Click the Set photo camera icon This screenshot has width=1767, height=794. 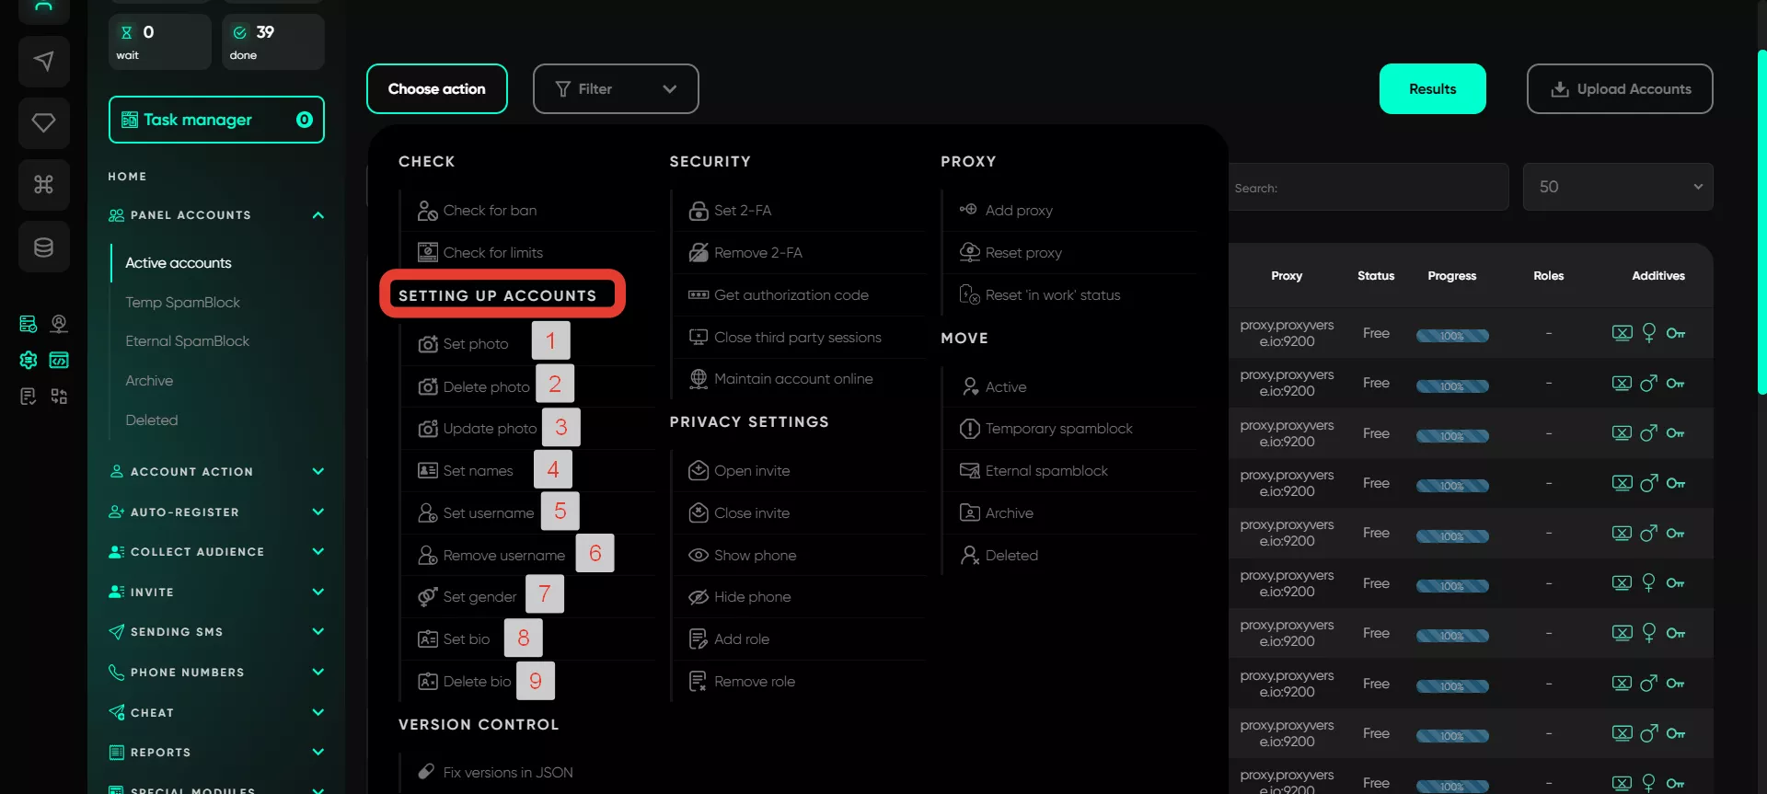[x=427, y=343]
